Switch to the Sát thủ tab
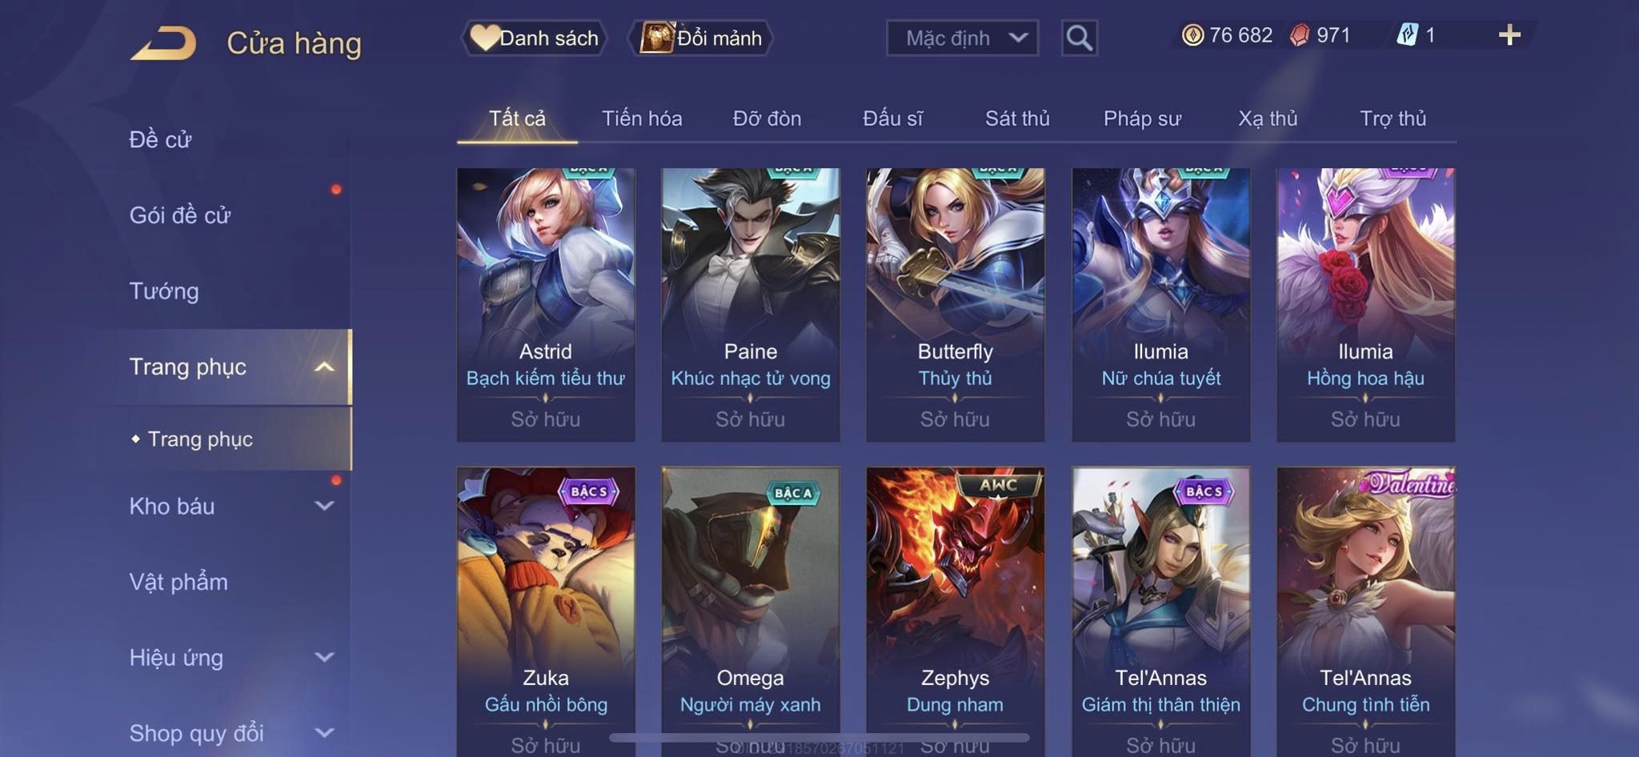The image size is (1639, 757). [1017, 118]
